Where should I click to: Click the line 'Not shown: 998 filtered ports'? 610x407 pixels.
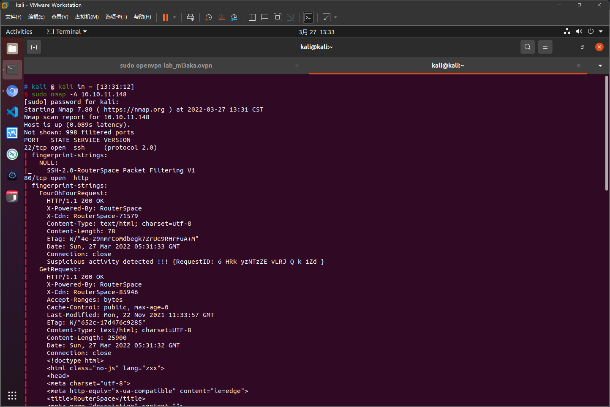(x=79, y=132)
